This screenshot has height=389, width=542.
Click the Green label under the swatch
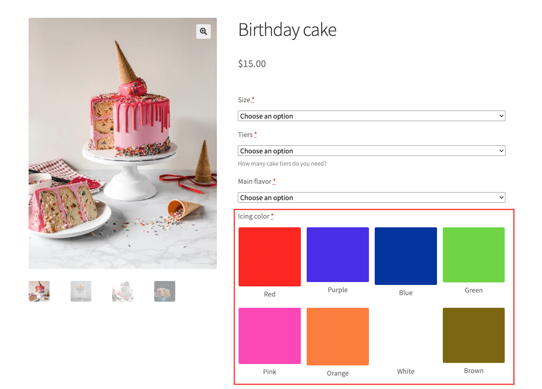(x=474, y=290)
